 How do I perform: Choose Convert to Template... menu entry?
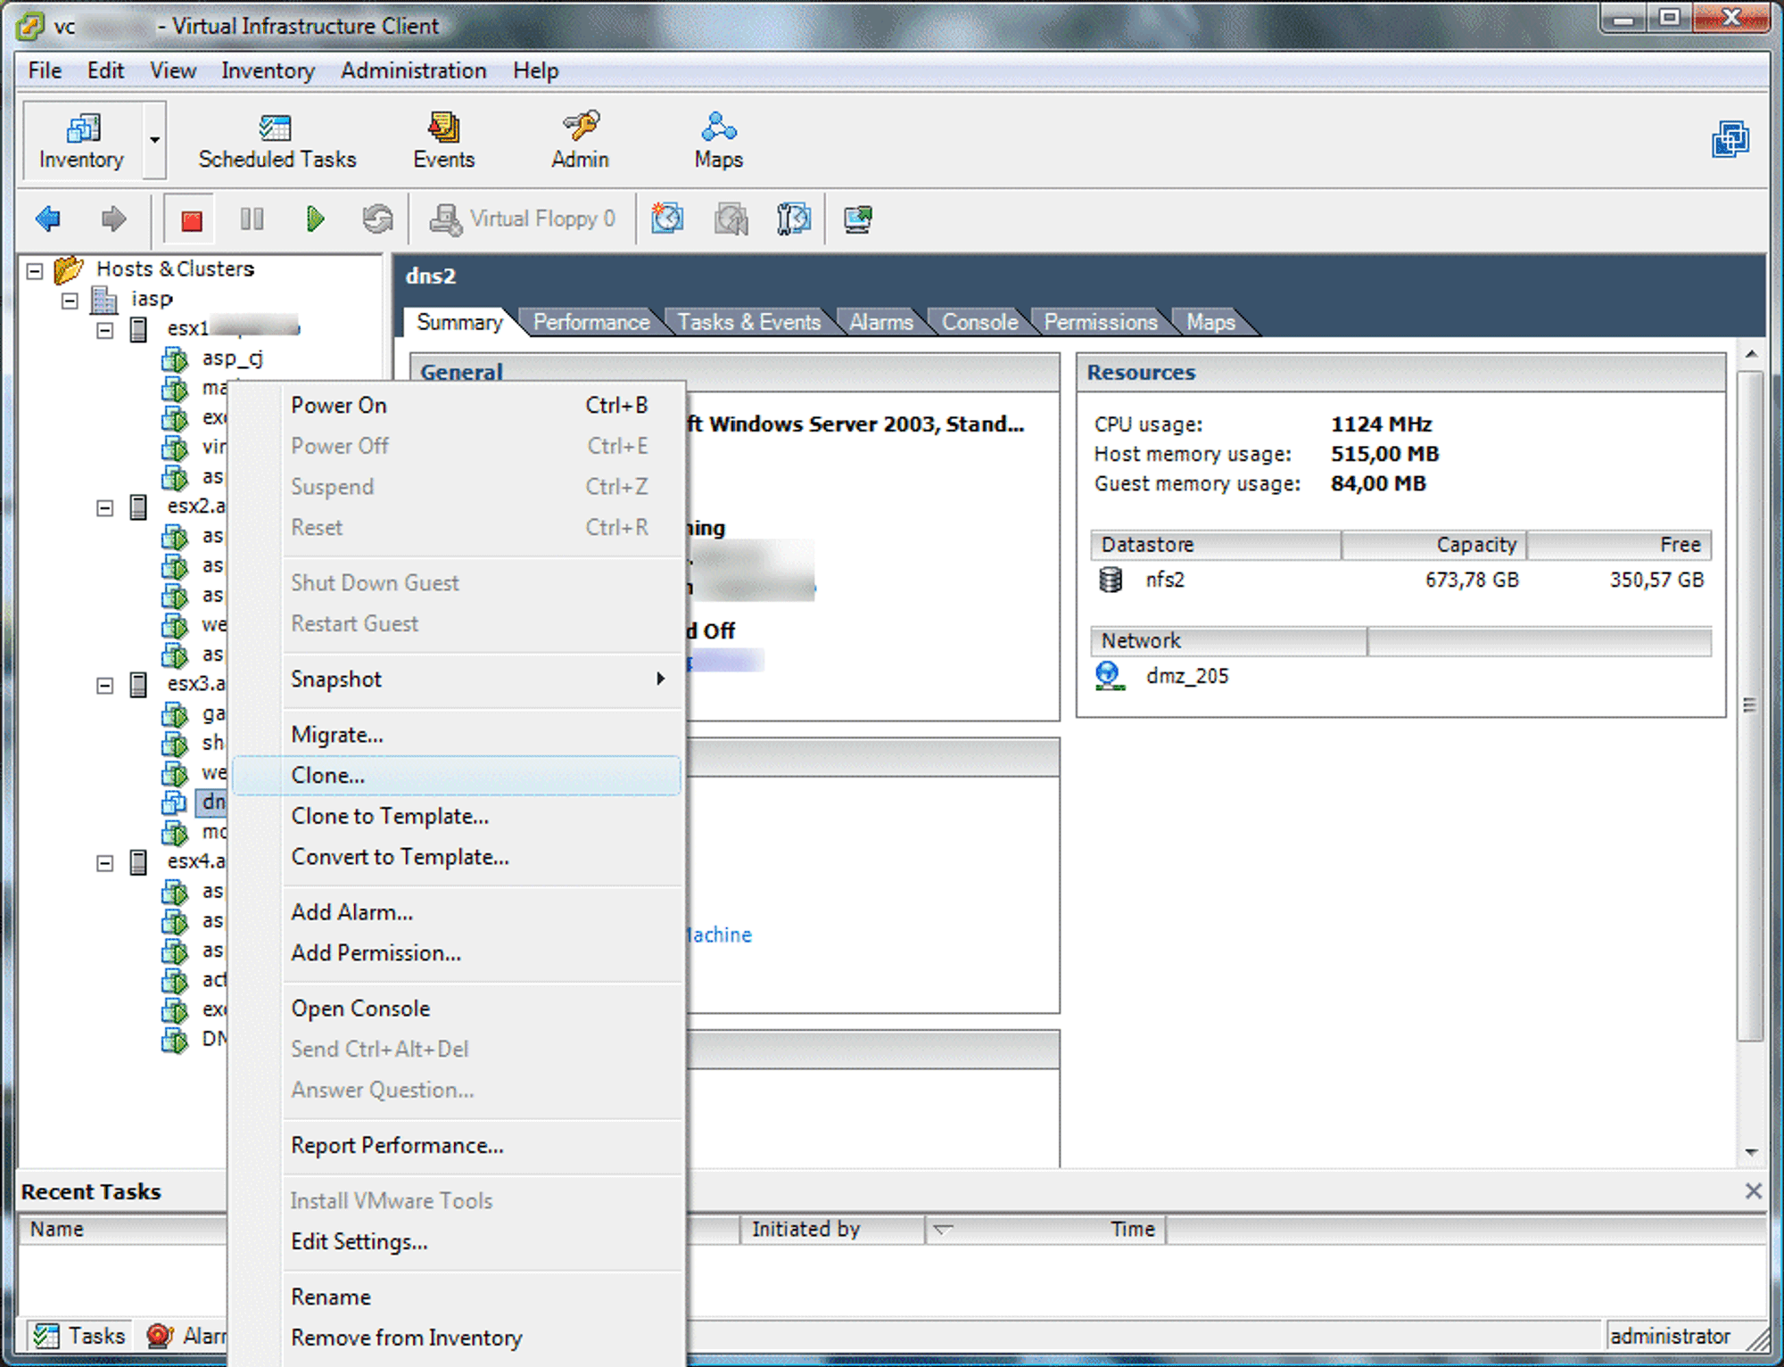457,857
